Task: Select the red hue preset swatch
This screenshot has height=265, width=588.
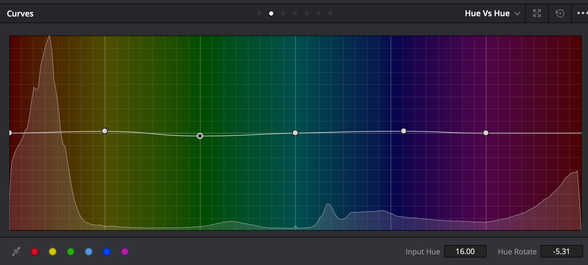Action: coord(35,252)
